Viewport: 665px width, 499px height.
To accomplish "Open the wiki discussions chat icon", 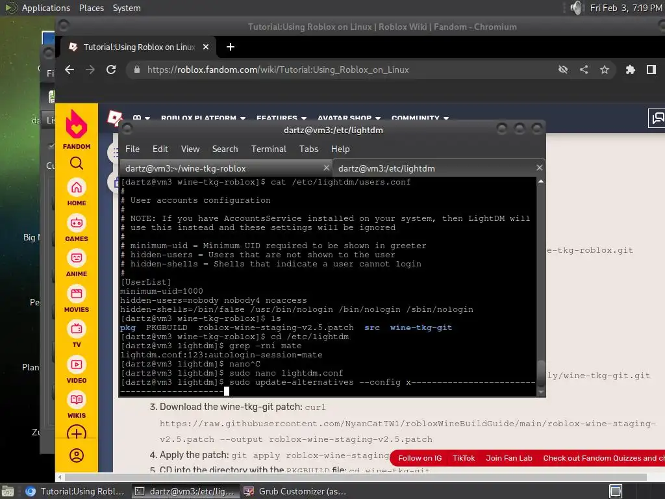I will coord(657,118).
